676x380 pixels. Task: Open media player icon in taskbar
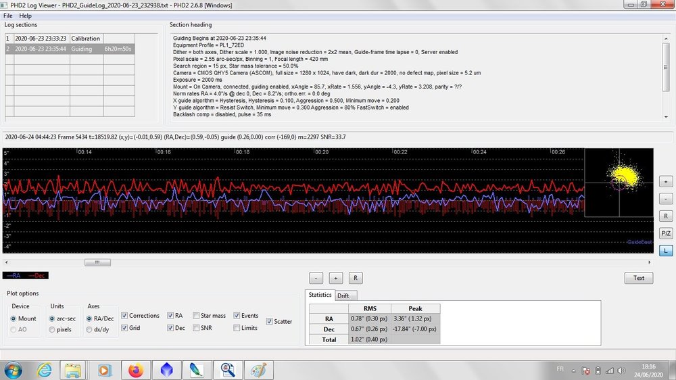(104, 370)
